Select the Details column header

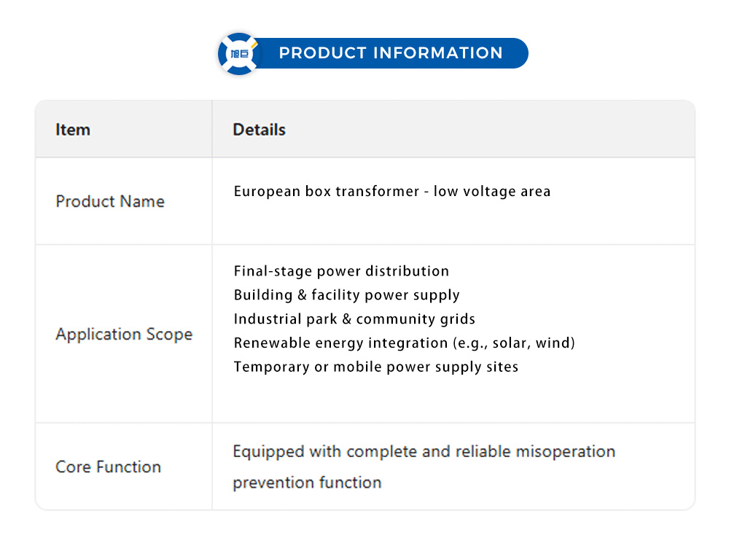(259, 130)
